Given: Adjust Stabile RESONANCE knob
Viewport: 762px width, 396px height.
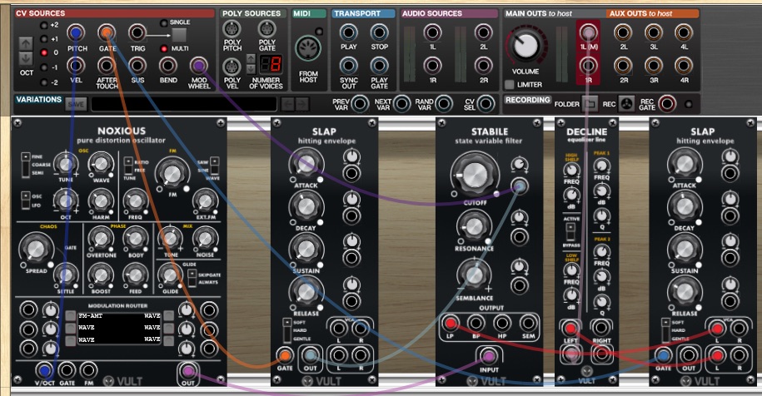Looking at the screenshot, I should click(474, 226).
